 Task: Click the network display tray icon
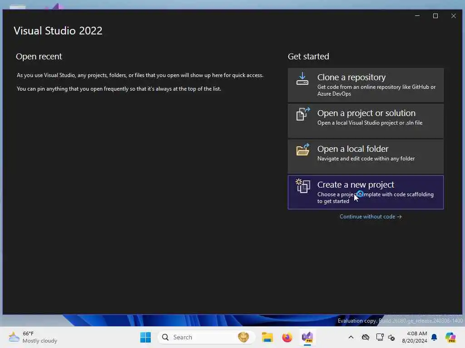click(x=380, y=337)
